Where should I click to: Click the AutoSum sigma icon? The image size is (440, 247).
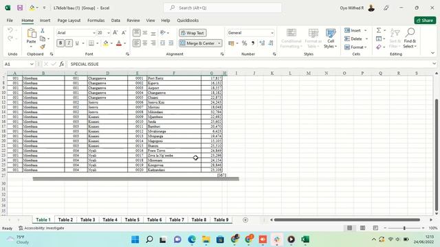(379, 30)
